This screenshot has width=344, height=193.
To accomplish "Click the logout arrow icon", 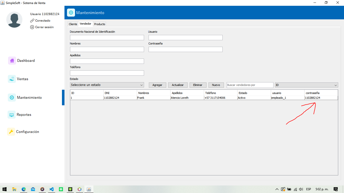I will pyautogui.click(x=32, y=27).
